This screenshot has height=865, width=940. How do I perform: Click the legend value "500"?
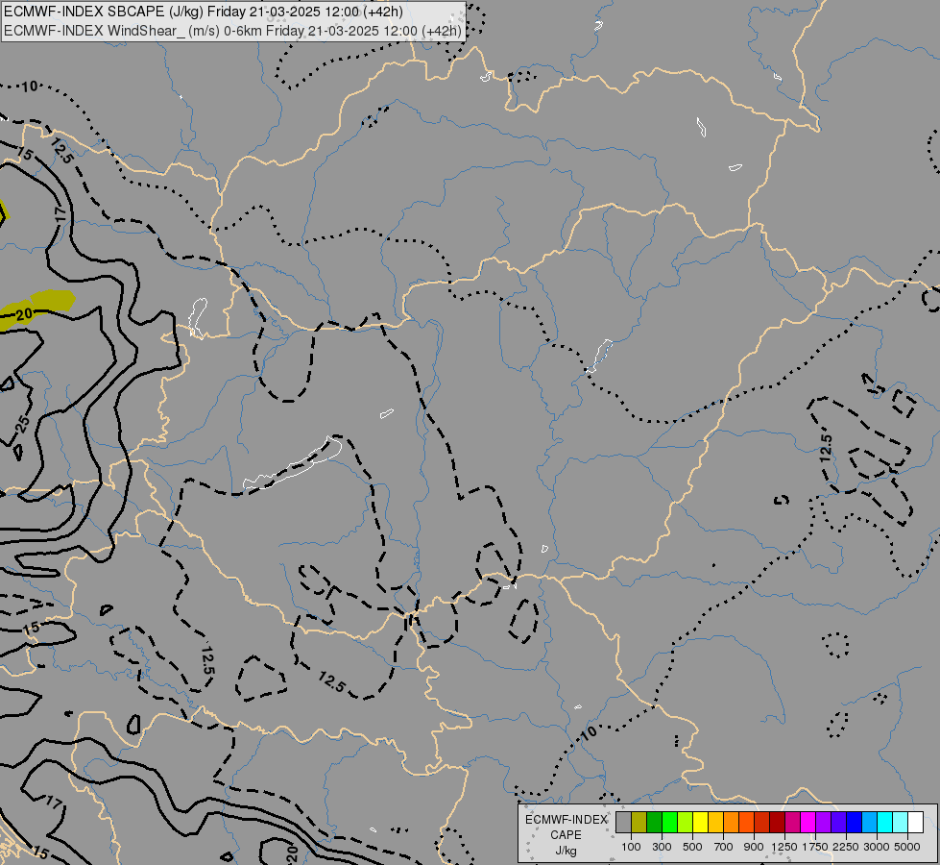click(x=692, y=847)
